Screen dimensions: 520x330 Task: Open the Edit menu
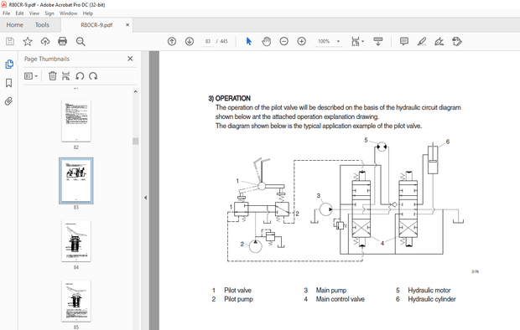tap(19, 13)
